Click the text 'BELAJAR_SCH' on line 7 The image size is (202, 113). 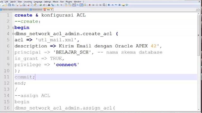72,52
